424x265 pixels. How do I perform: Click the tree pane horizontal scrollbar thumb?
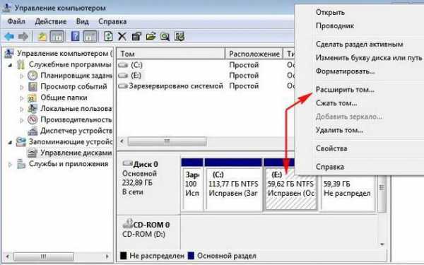point(43,257)
